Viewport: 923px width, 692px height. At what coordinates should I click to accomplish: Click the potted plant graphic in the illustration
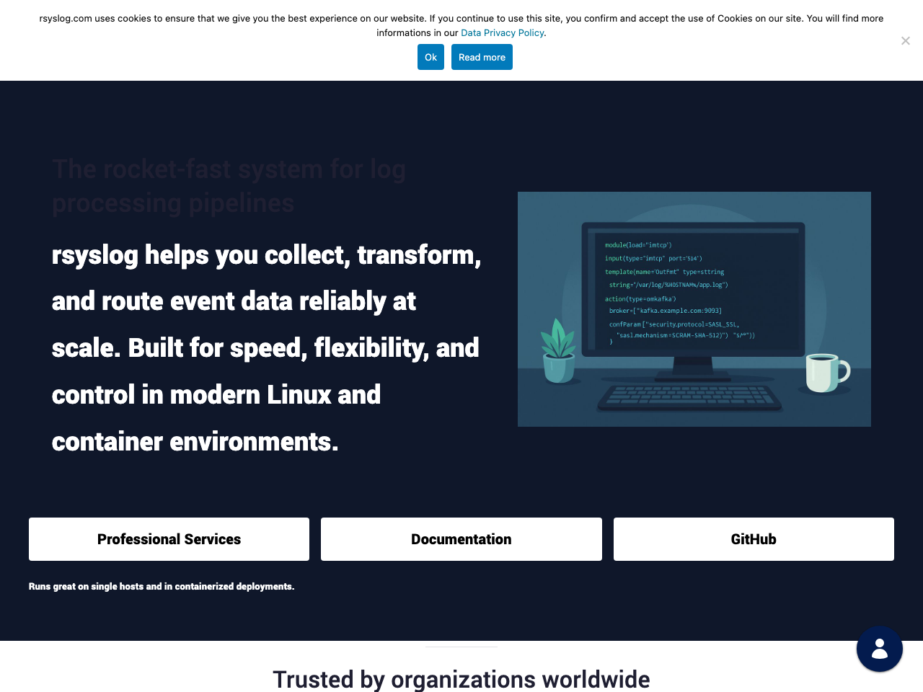click(x=559, y=353)
